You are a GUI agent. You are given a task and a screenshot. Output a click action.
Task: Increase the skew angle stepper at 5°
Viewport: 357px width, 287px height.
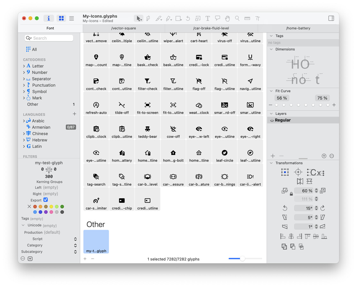[316, 216]
